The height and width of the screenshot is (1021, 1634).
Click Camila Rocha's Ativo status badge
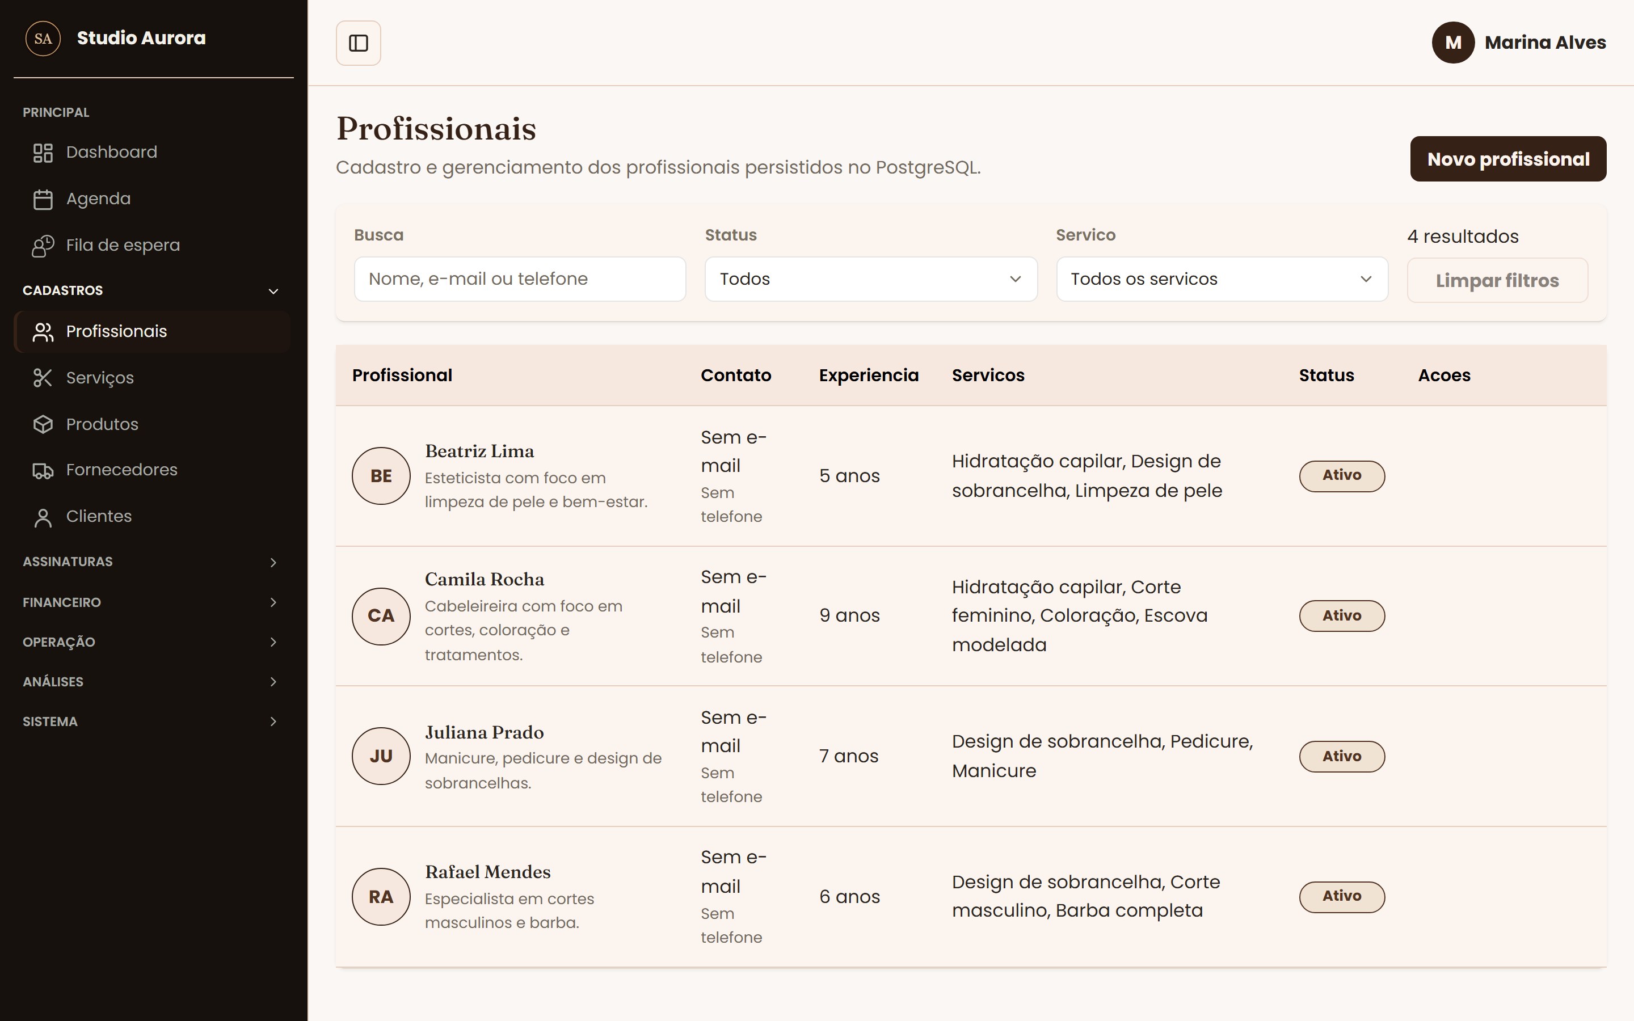(1342, 616)
